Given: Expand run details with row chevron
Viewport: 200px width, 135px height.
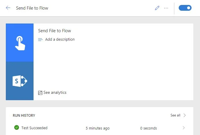Looking at the screenshot, I should pos(184,128).
